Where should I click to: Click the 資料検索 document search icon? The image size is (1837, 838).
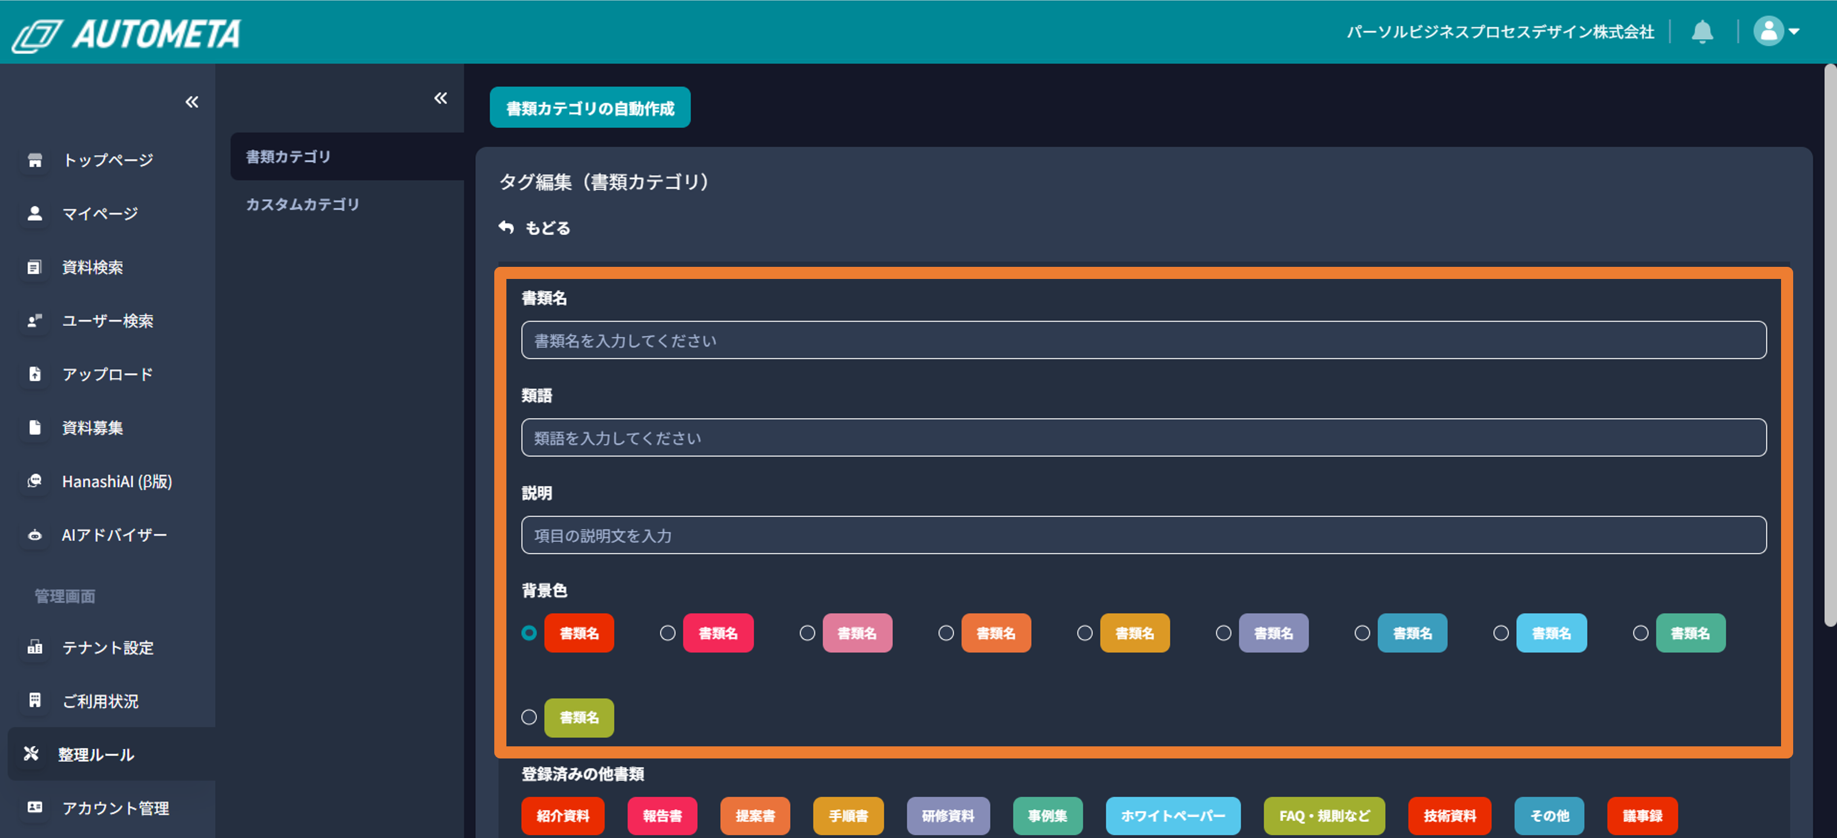coord(34,267)
